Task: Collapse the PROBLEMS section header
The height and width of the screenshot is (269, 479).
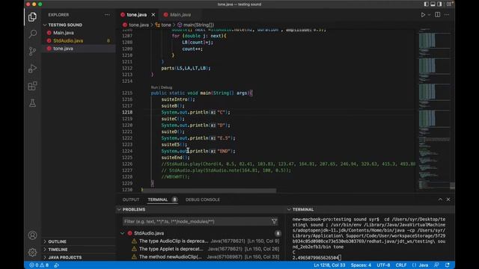Action: [x=134, y=209]
